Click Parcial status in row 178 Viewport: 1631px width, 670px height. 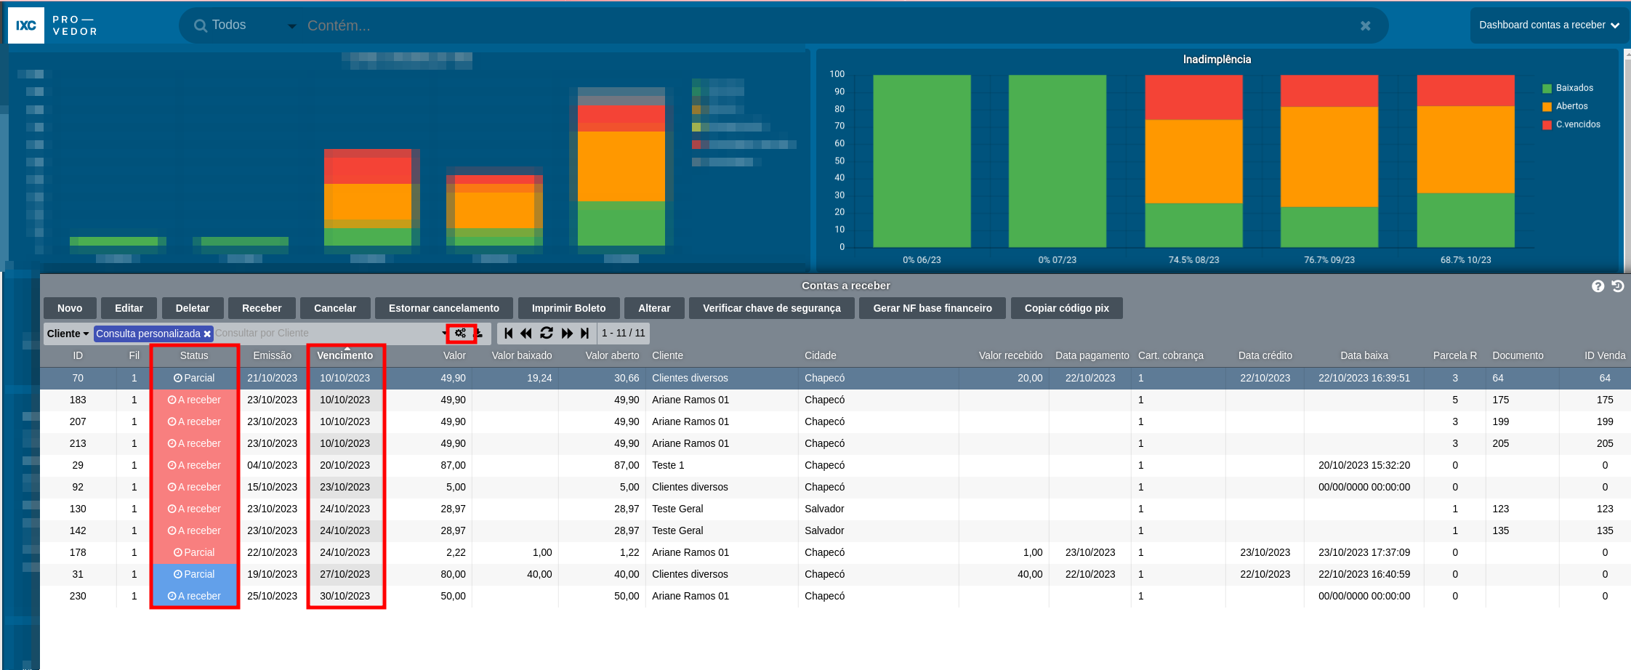point(194,552)
